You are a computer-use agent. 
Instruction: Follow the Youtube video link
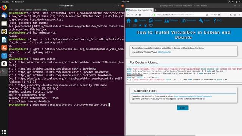164,52
